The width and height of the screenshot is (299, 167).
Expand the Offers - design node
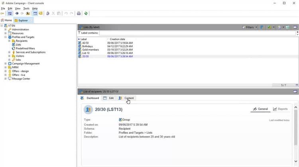6,71
